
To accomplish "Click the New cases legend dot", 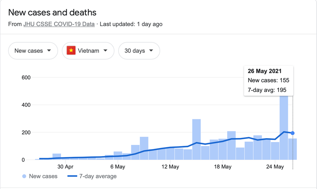I will tap(24, 176).
